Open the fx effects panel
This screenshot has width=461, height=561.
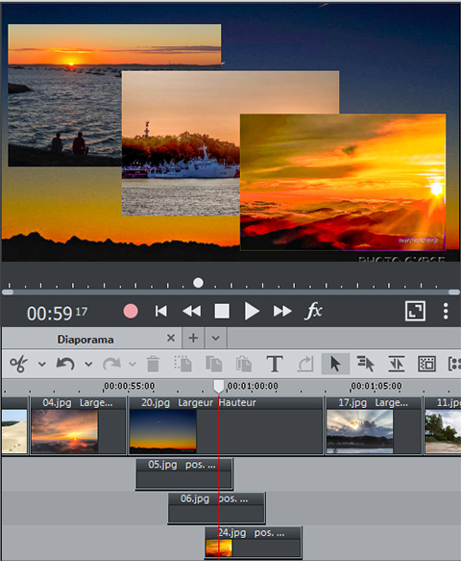313,311
